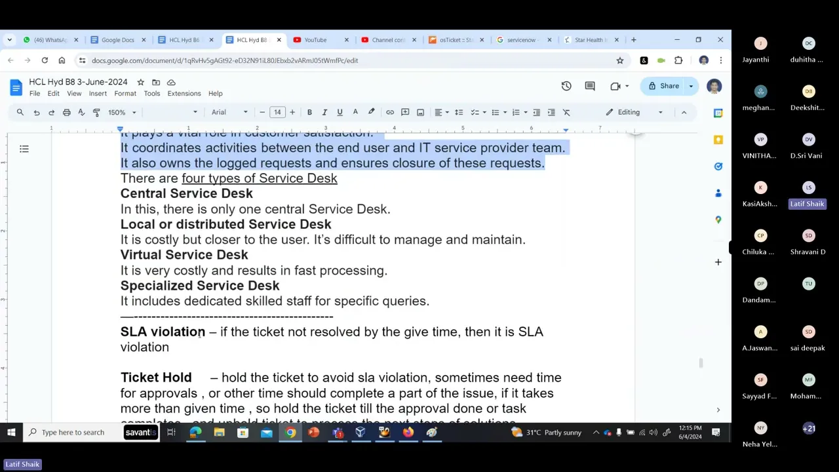Open the View menu
Image resolution: width=839 pixels, height=472 pixels.
pyautogui.click(x=74, y=94)
